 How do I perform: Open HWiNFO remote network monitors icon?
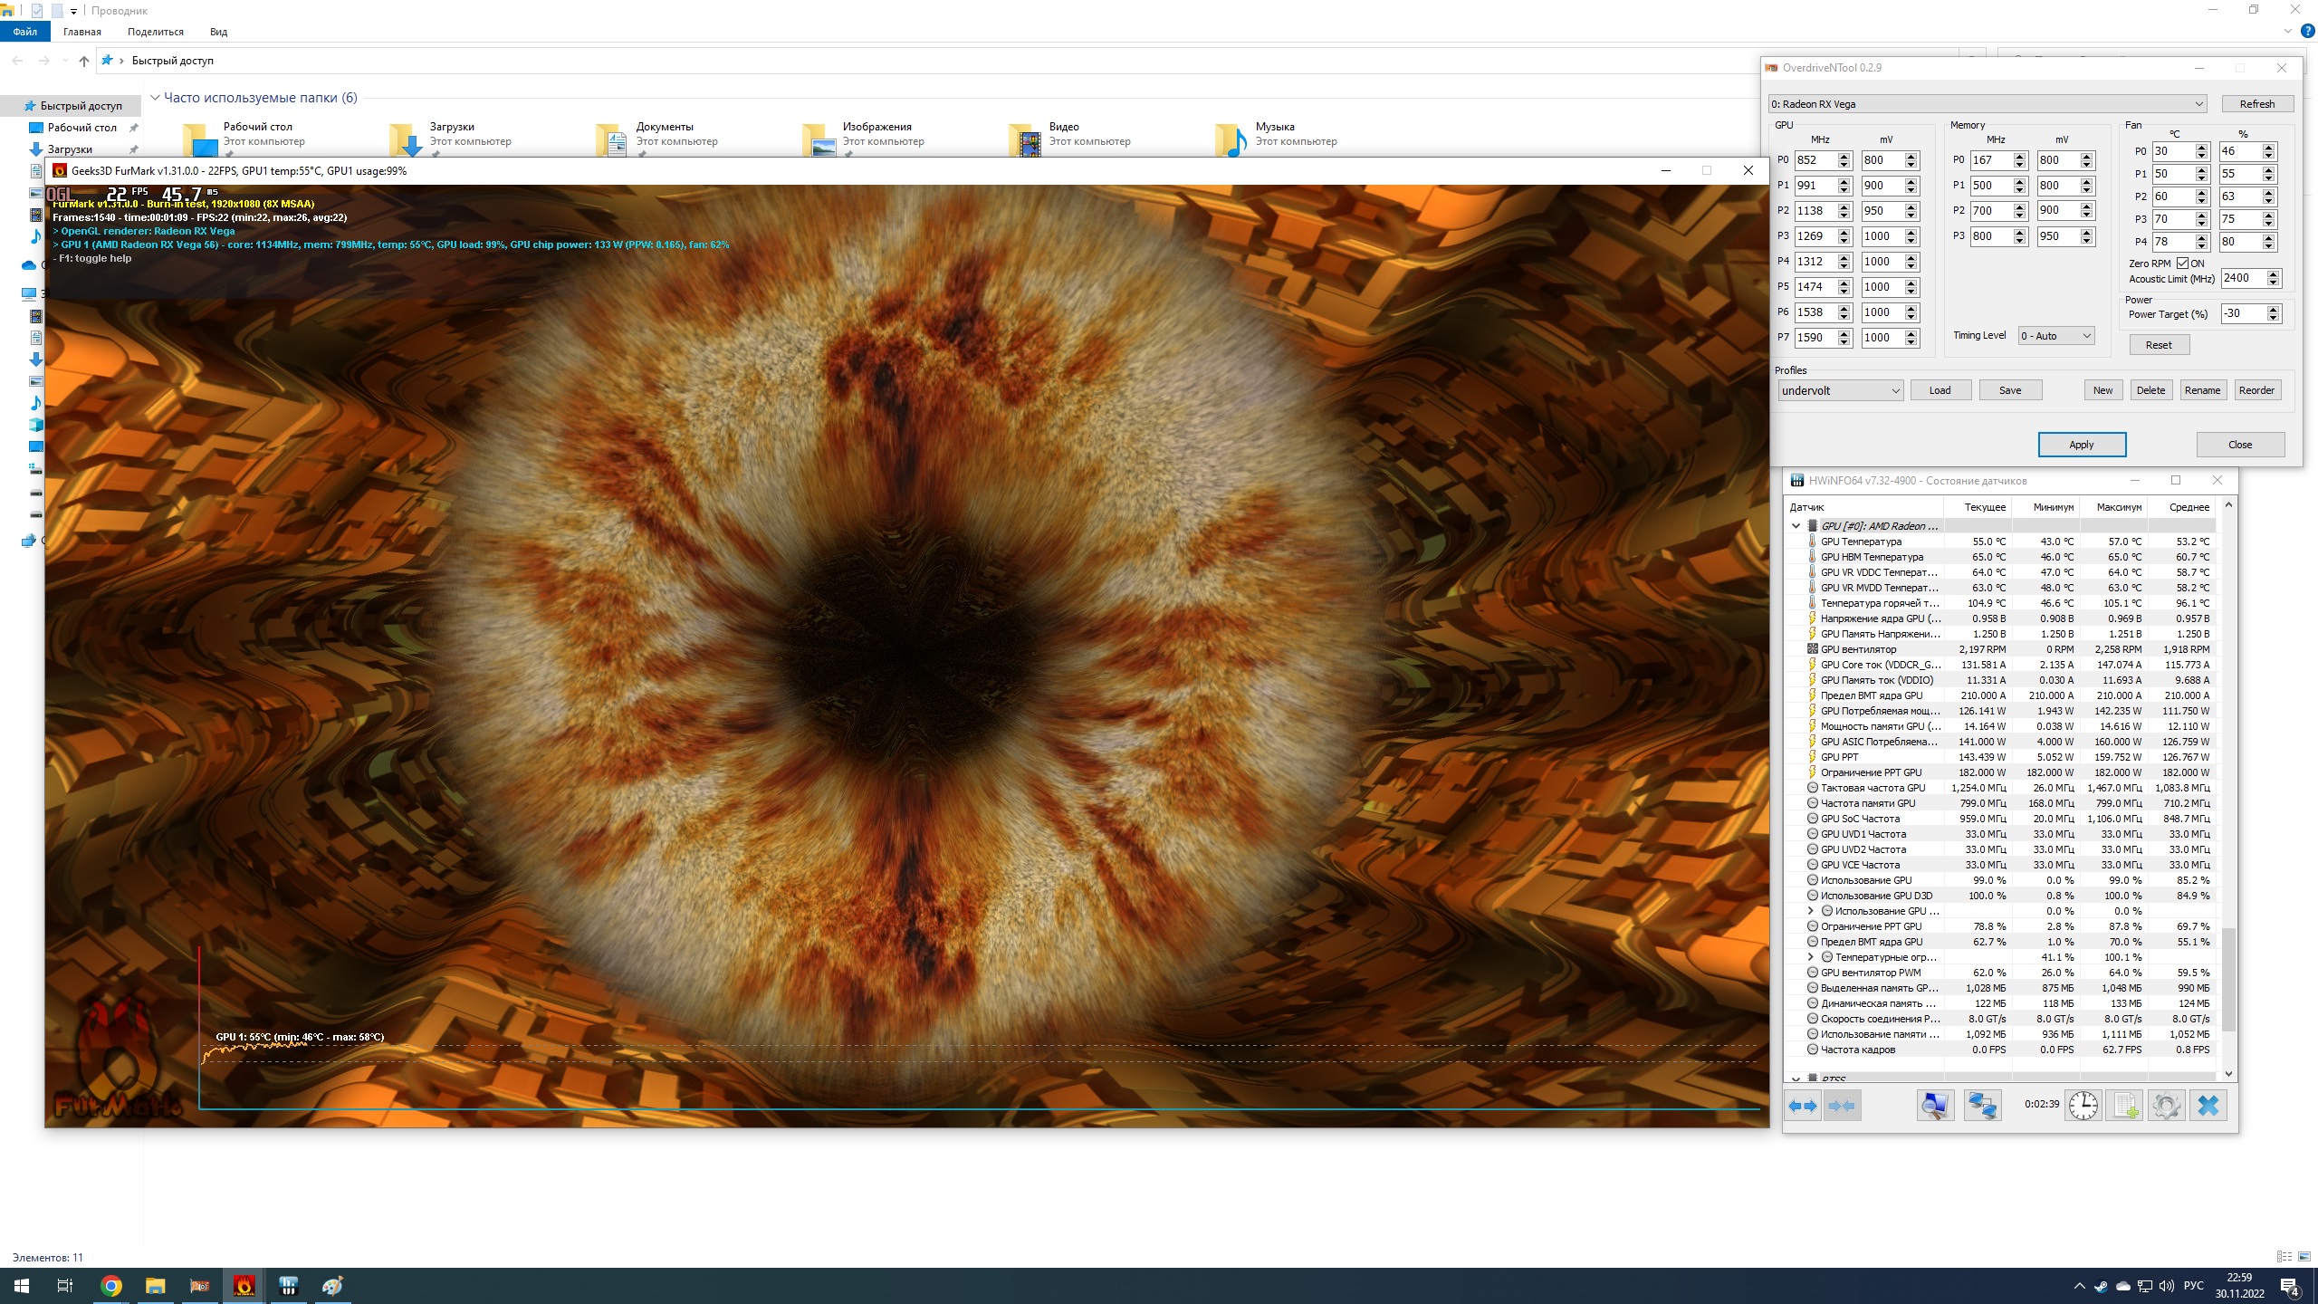pos(1982,1106)
